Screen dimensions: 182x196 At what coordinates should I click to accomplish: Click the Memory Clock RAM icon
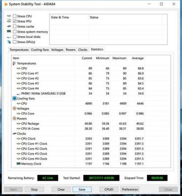point(19,164)
